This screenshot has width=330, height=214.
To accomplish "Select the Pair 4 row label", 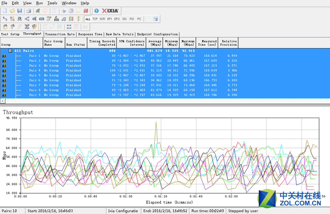I will 35,71.
